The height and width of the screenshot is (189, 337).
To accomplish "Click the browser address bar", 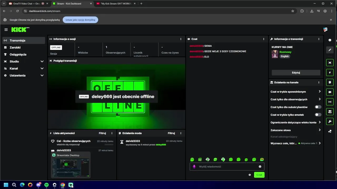I will pyautogui.click(x=158, y=11).
